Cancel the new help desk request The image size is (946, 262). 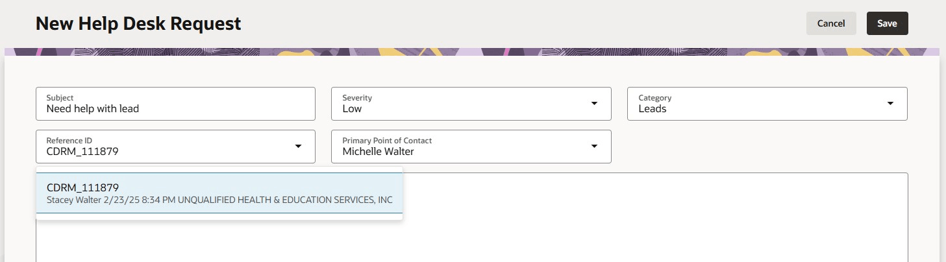coord(830,23)
